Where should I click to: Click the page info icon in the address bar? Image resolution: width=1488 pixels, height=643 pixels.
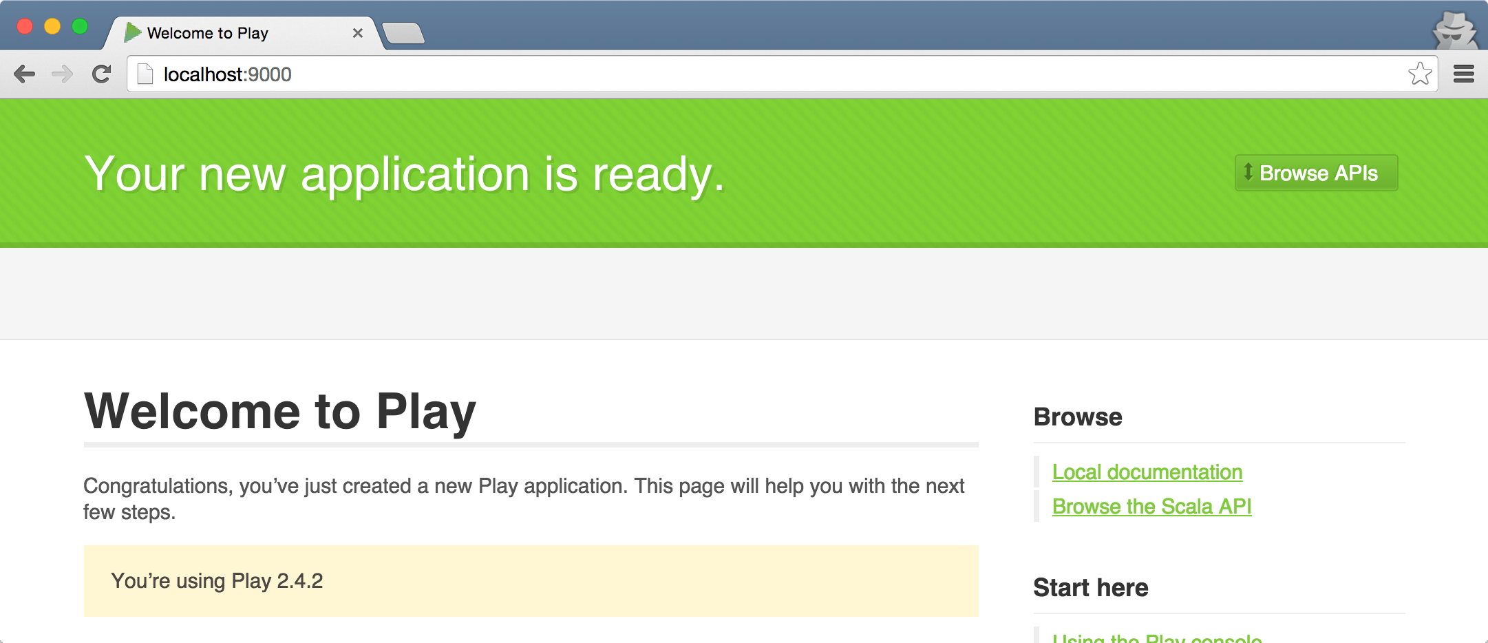coord(145,74)
